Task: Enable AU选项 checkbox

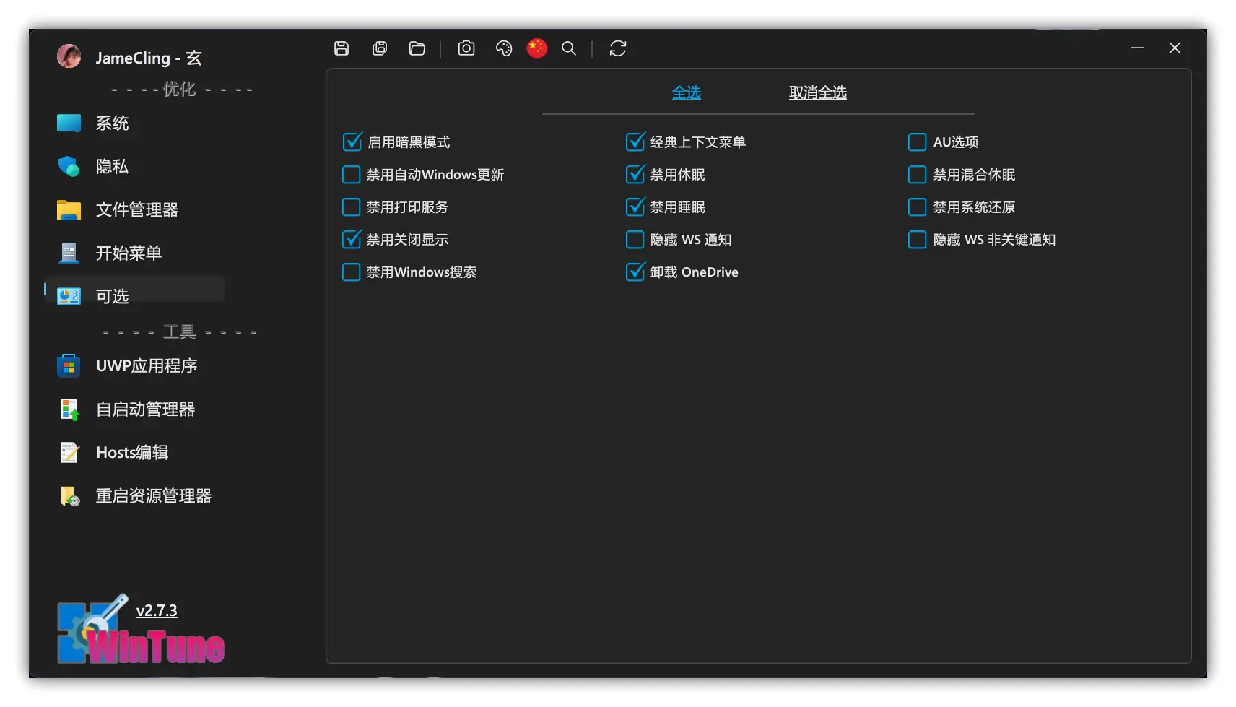Action: point(917,142)
